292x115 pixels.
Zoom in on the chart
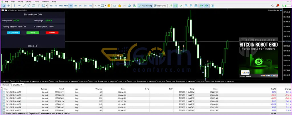[x=186, y=6]
